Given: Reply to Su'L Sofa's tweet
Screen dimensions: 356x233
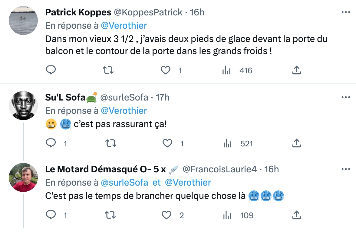Looking at the screenshot, I should point(51,143).
